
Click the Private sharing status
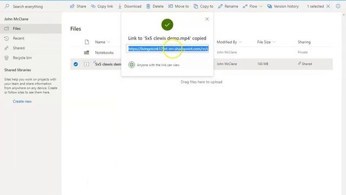(303, 52)
